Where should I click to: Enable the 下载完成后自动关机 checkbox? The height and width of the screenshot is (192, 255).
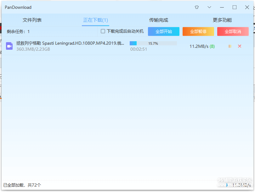[x=103, y=31]
